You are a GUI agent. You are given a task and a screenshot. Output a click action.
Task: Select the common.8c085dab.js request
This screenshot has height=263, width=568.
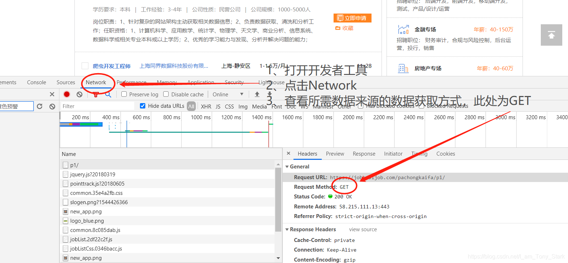click(168, 230)
